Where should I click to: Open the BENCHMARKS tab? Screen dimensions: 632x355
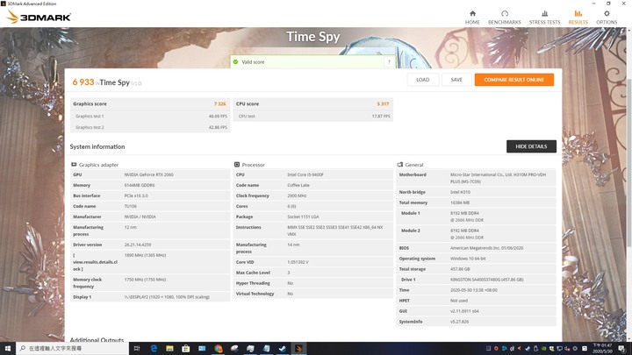pyautogui.click(x=504, y=18)
